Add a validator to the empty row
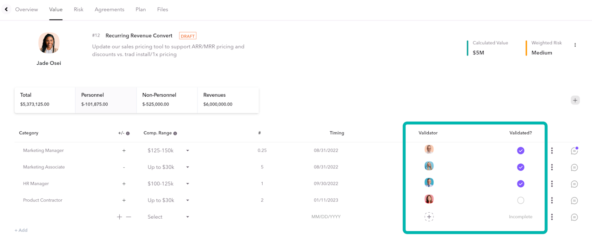The image size is (592, 246). [x=429, y=217]
